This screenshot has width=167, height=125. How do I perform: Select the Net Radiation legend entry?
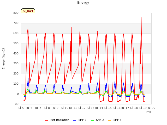tap(57, 120)
